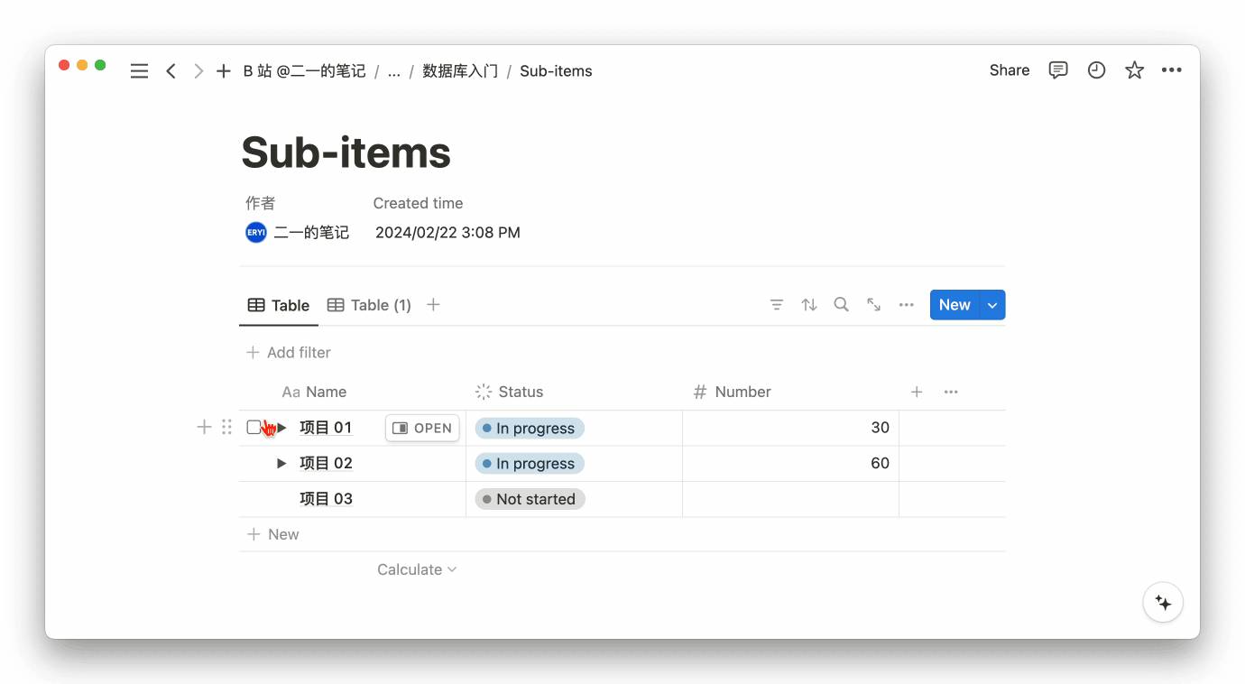This screenshot has height=684, width=1245.
Task: Switch to the Table (1) view tab
Action: tap(369, 305)
